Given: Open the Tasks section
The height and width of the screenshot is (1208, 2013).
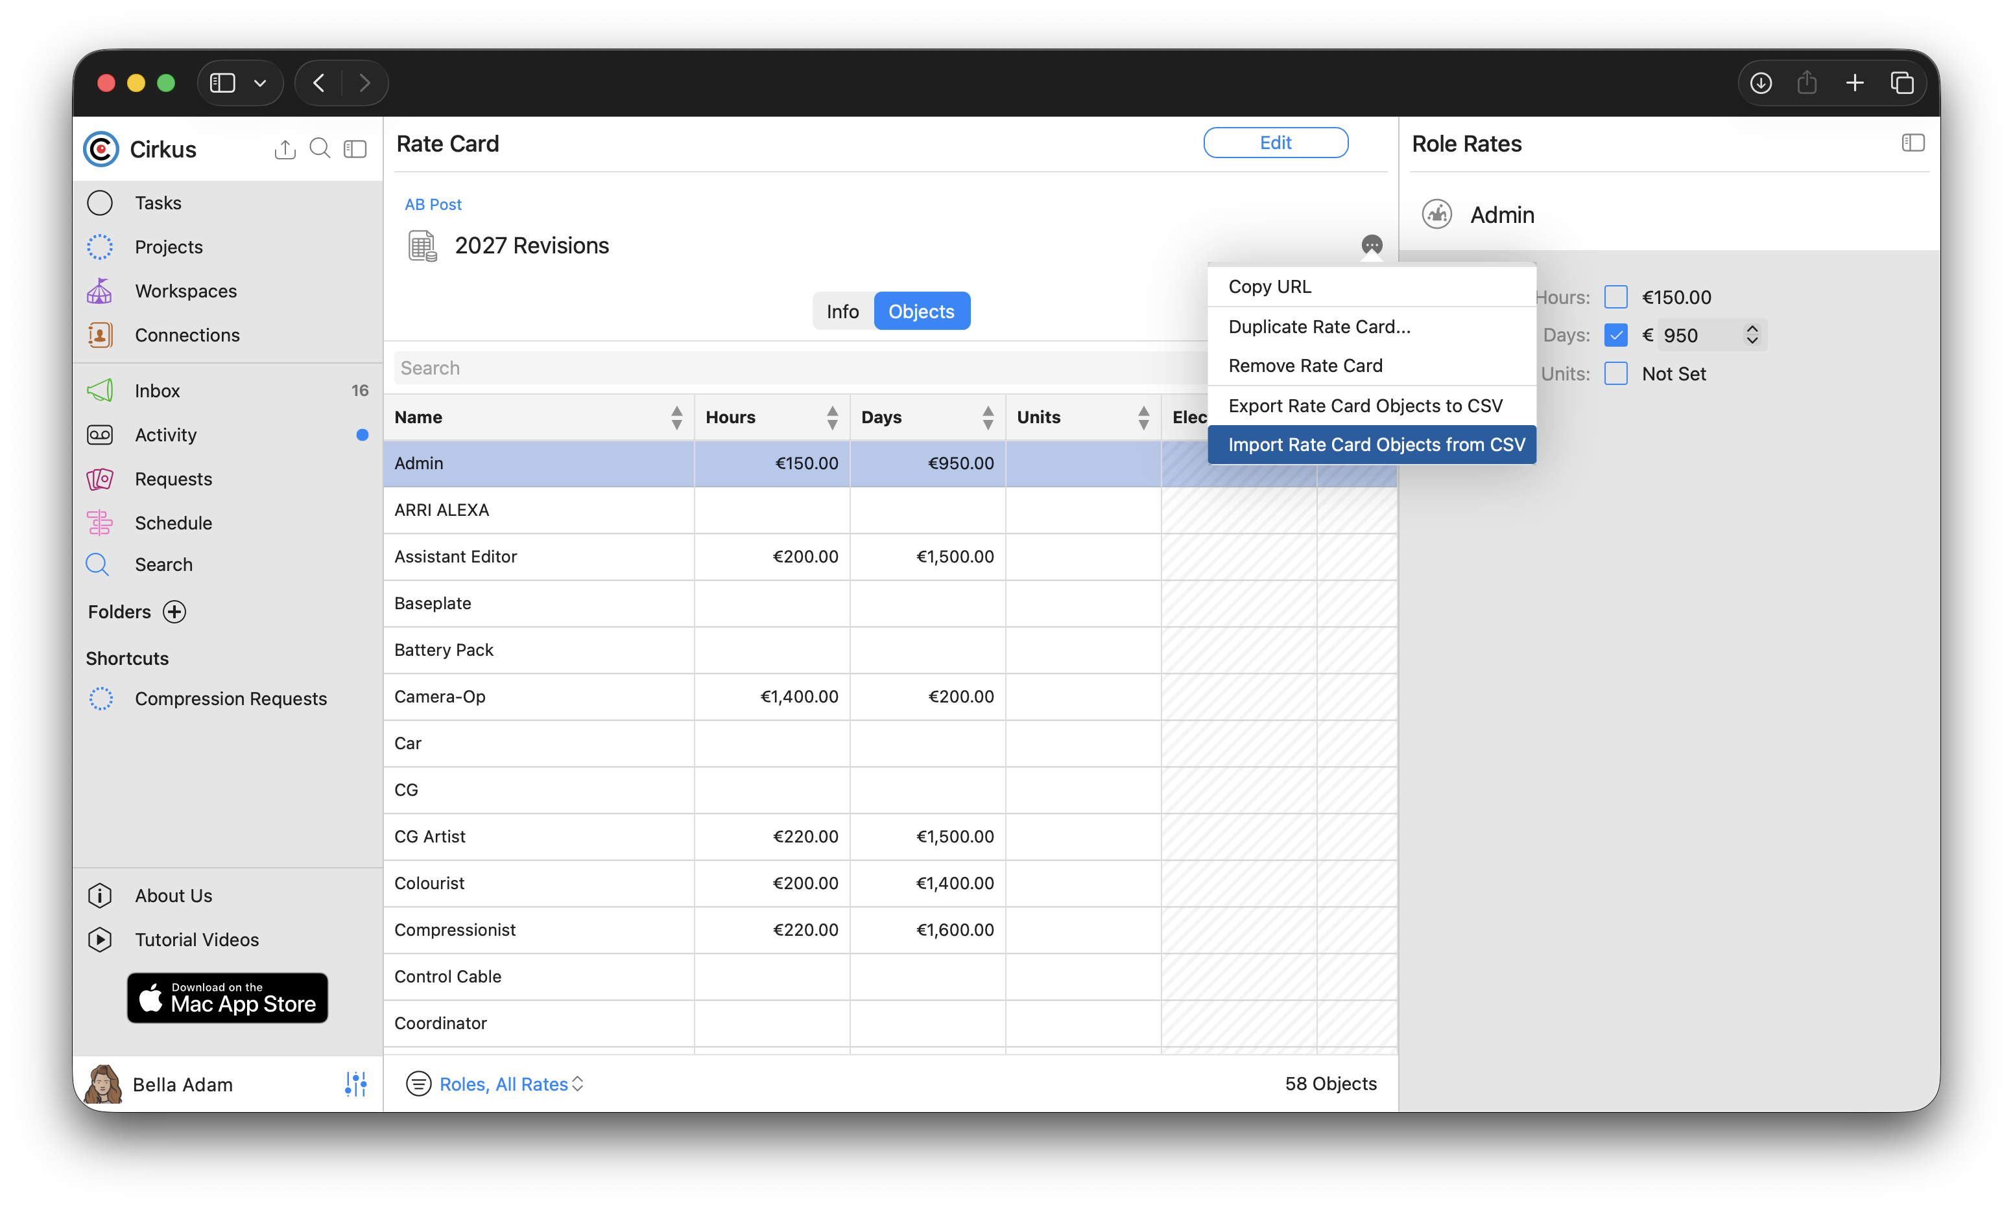Looking at the screenshot, I should [228, 203].
